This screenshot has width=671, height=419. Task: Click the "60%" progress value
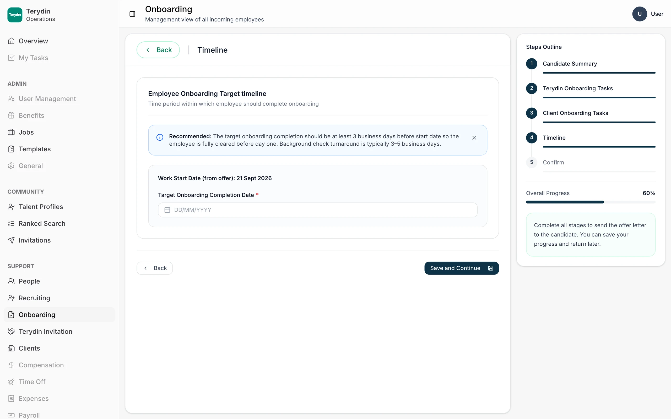pos(649,193)
